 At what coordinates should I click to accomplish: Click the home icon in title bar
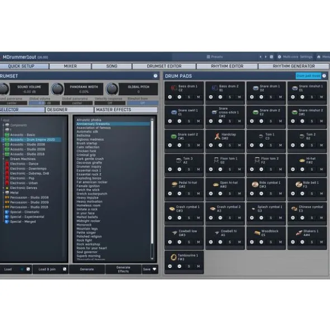click(319, 57)
